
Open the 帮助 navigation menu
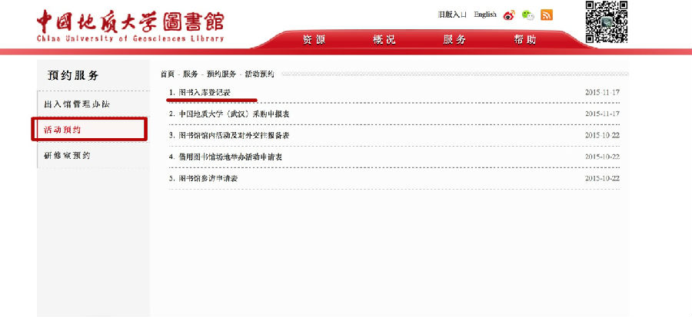pyautogui.click(x=524, y=40)
